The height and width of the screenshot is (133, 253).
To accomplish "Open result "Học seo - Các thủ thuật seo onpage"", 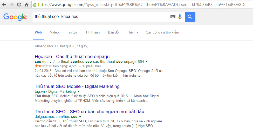I will click(x=72, y=57).
